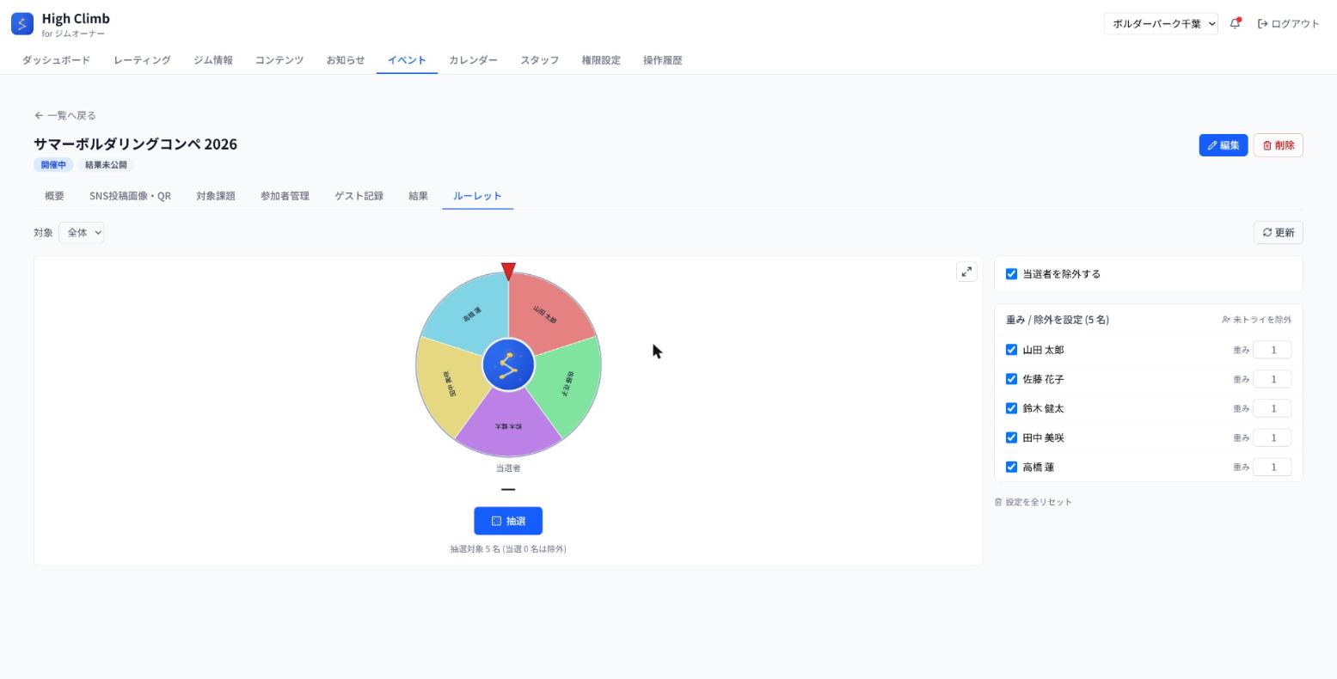Click the 抽選対象 5 名 caption
Viewport: 1337px width, 679px height.
(x=508, y=549)
